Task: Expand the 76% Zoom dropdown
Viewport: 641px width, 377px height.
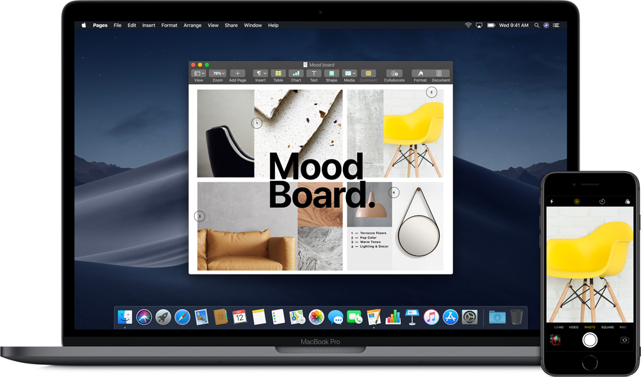Action: pos(218,74)
